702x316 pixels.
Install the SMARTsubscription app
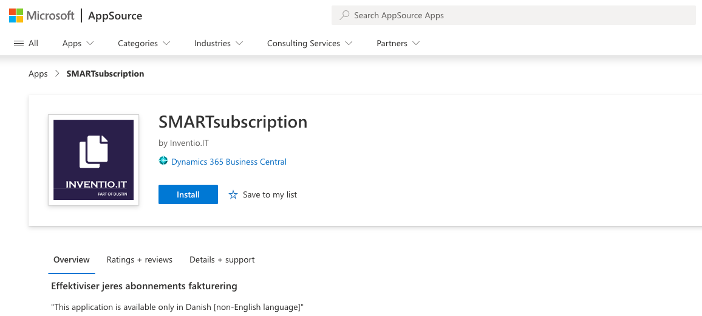coord(188,194)
